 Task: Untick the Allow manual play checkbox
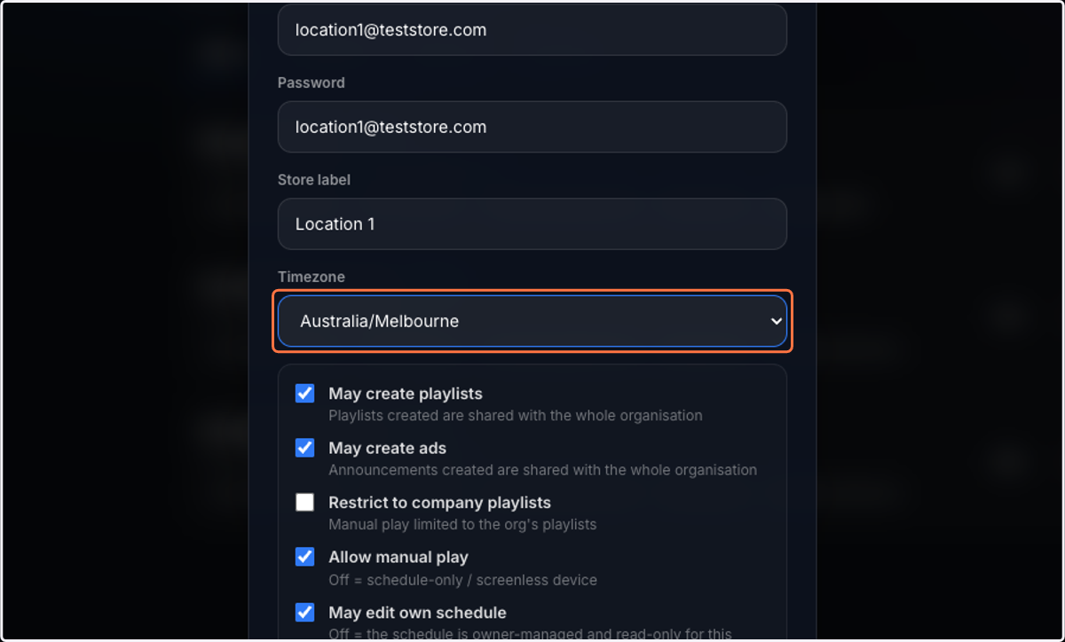[x=304, y=557]
